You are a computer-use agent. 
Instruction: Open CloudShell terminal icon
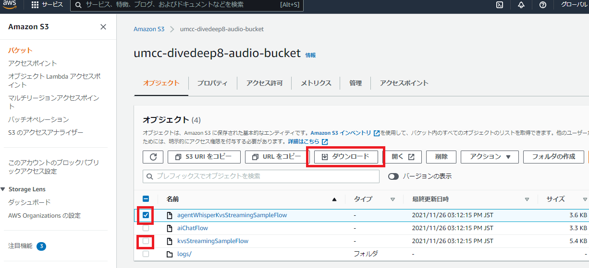500,5
